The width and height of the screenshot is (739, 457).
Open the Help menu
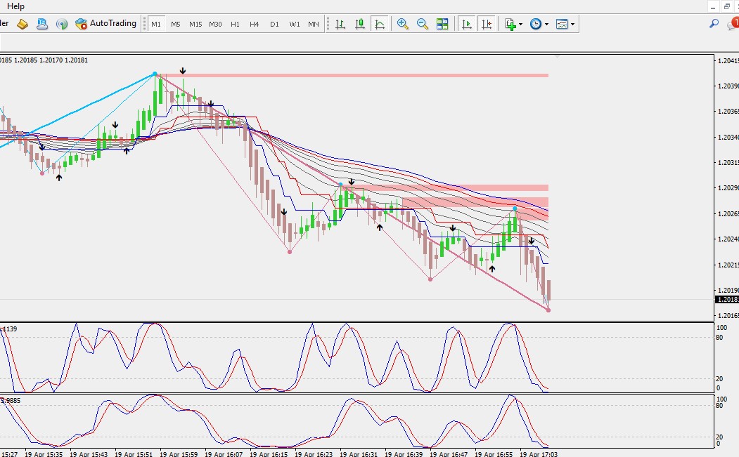coord(15,6)
